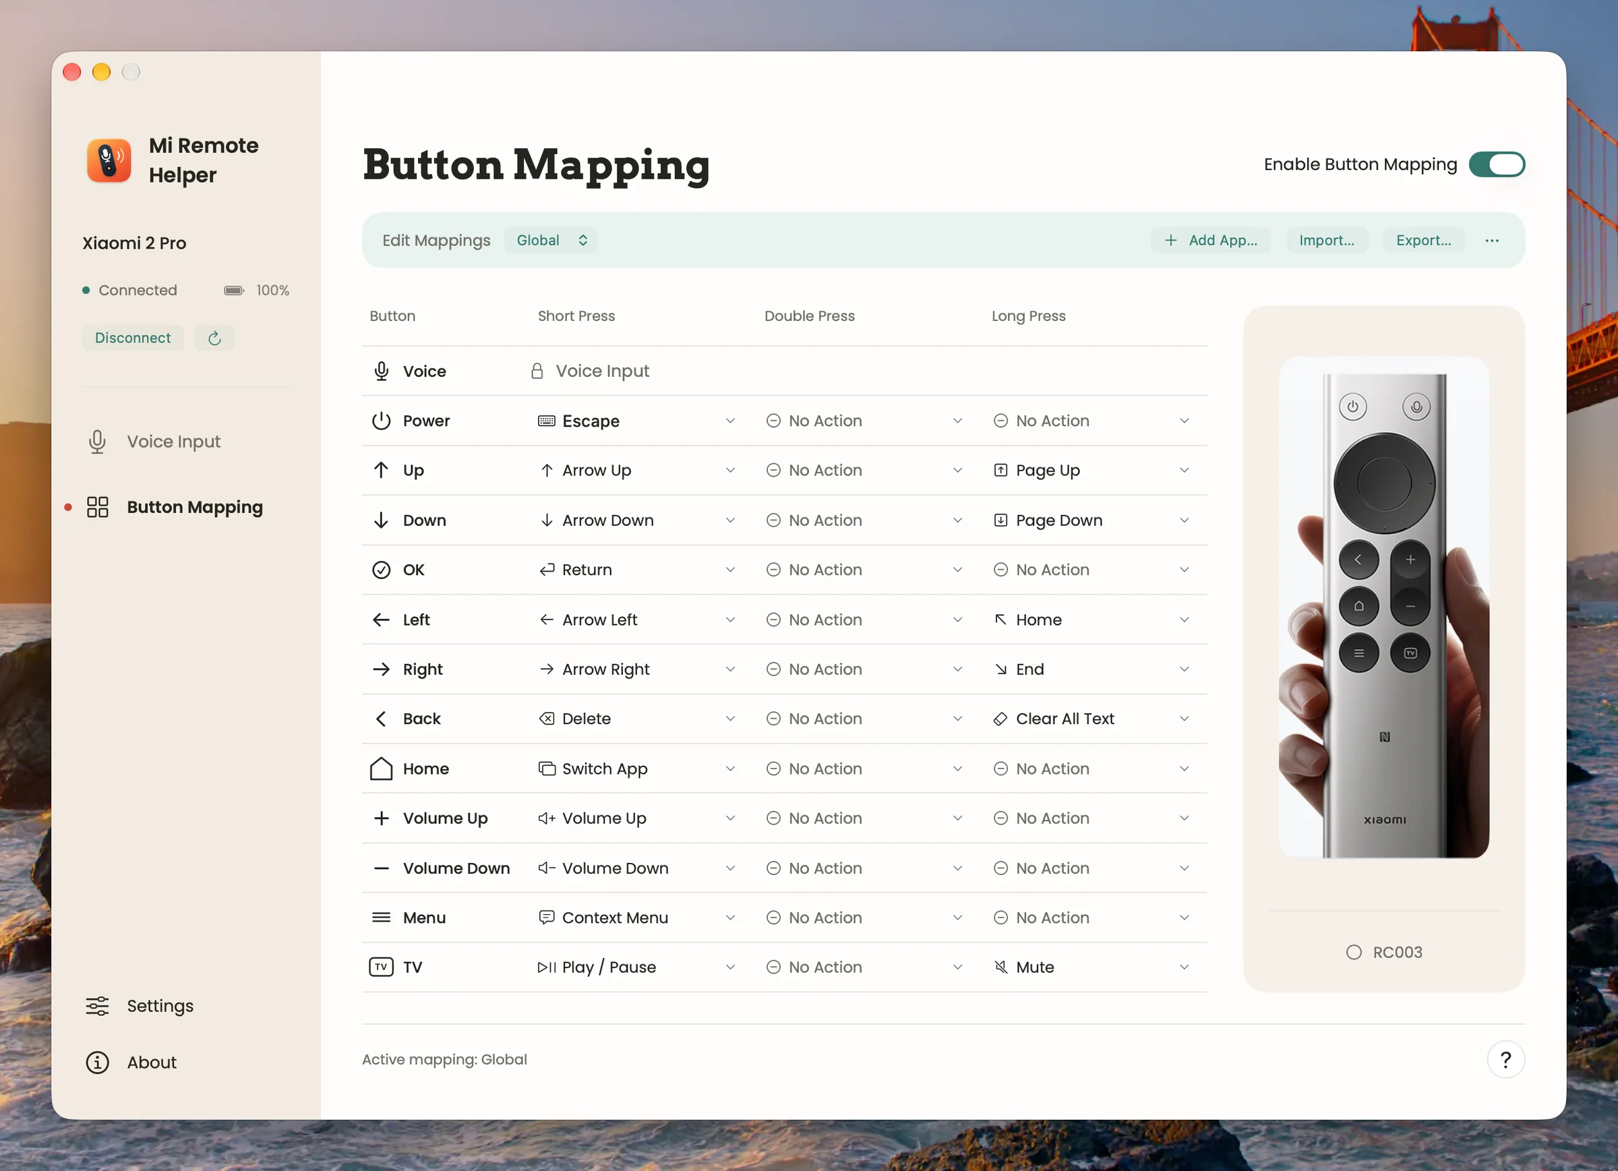This screenshot has width=1618, height=1171.
Task: Click the Volume Down minus icon in table
Action: 382,868
